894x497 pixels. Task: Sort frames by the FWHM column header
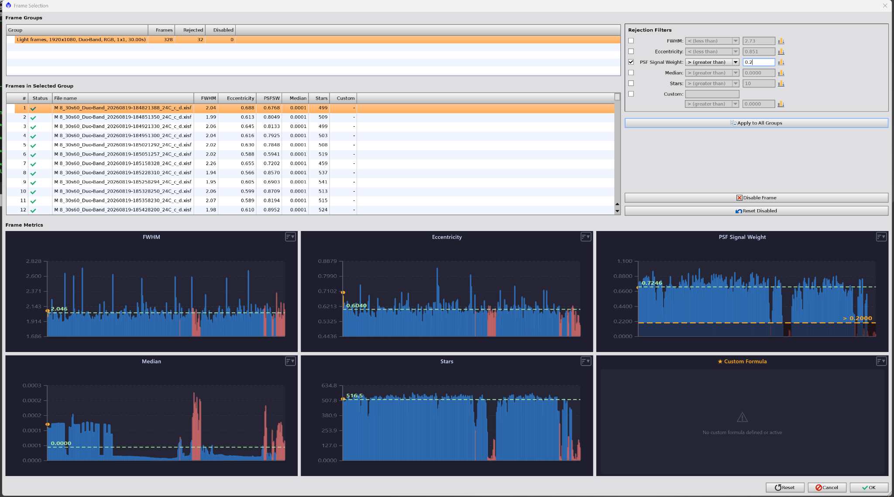(206, 98)
